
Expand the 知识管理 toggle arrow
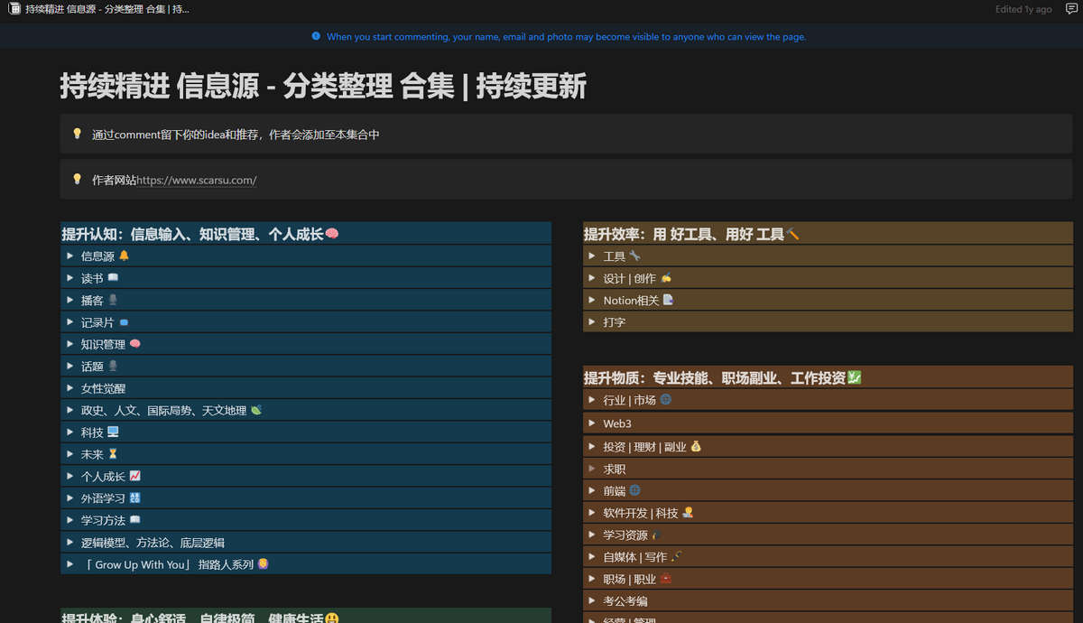coord(70,344)
